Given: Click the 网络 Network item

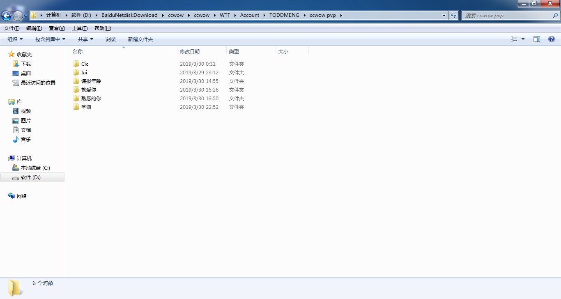Looking at the screenshot, I should 22,196.
